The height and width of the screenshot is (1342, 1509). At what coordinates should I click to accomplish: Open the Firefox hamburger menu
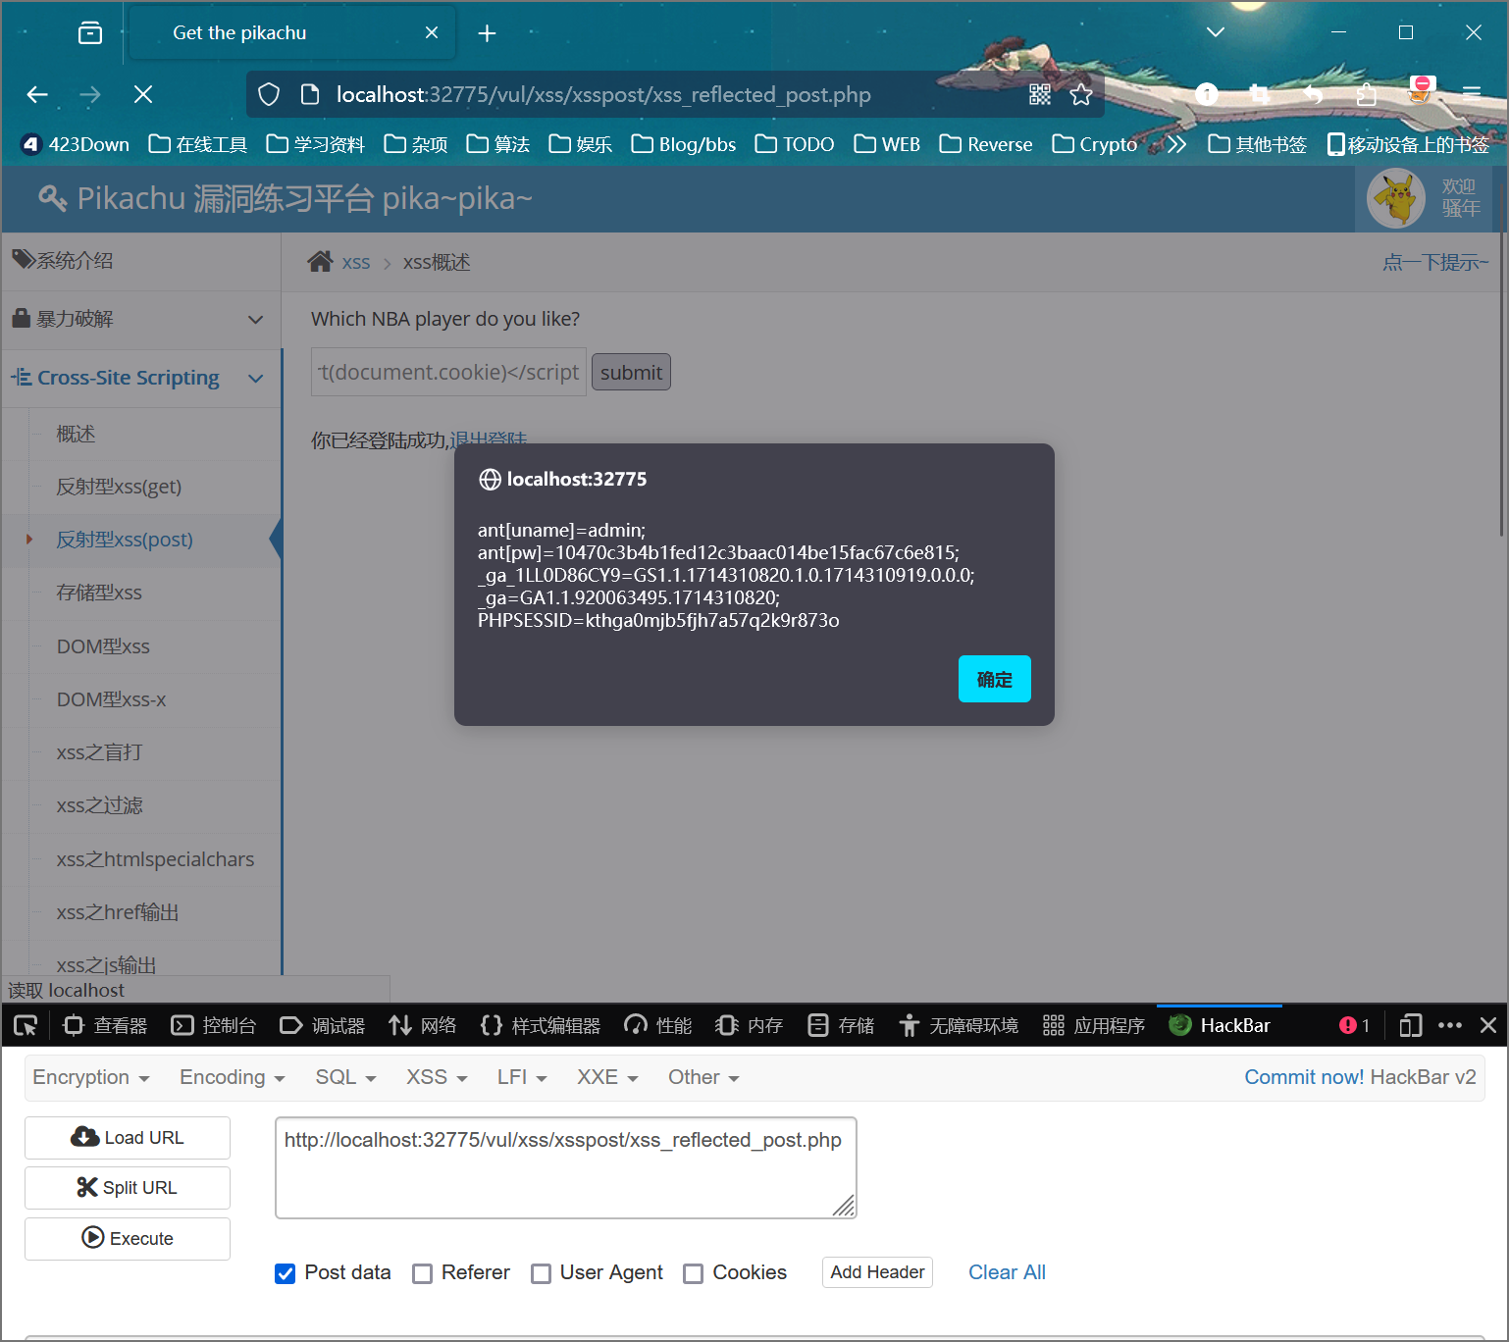click(1471, 95)
